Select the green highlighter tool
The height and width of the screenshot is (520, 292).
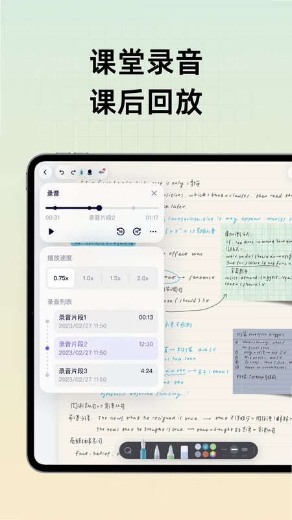[171, 451]
